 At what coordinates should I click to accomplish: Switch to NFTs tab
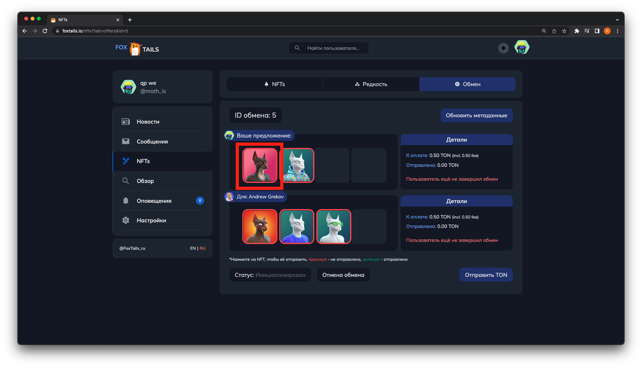coord(275,84)
